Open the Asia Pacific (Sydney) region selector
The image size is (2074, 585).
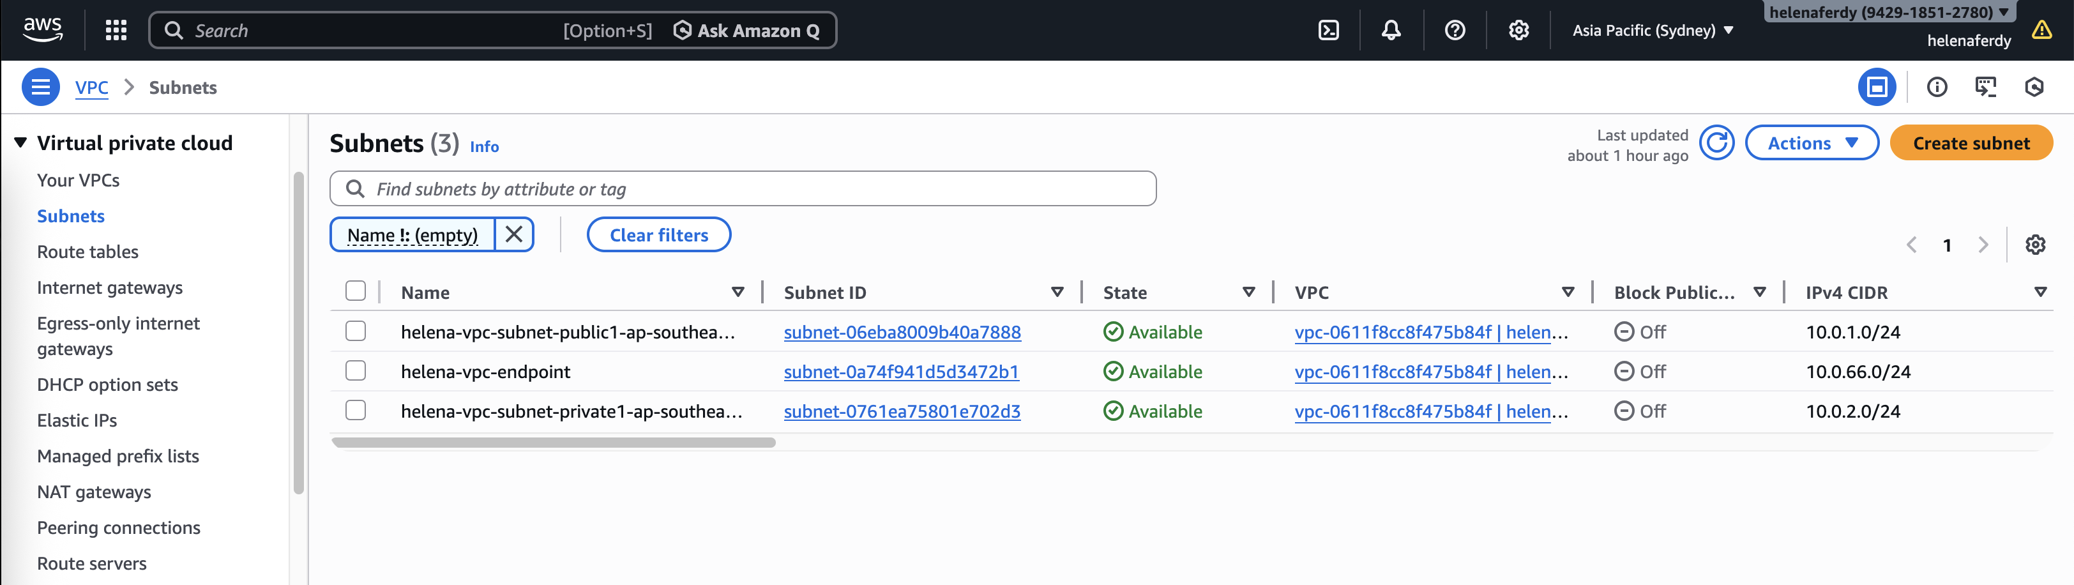1652,31
